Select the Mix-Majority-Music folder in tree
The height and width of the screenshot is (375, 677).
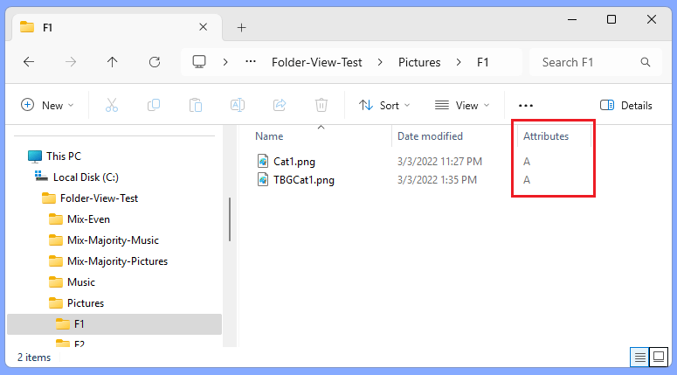pos(113,240)
